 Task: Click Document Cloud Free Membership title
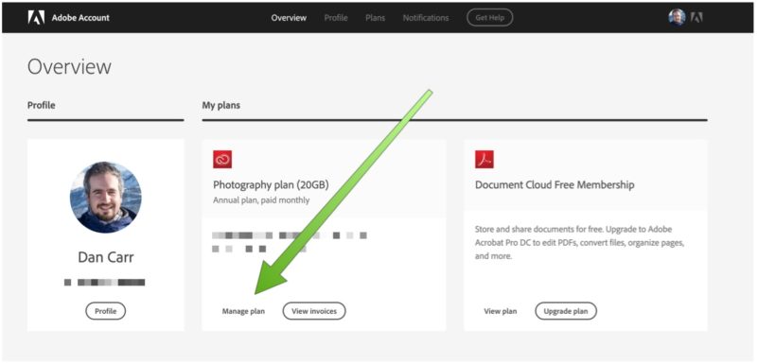pyautogui.click(x=555, y=185)
